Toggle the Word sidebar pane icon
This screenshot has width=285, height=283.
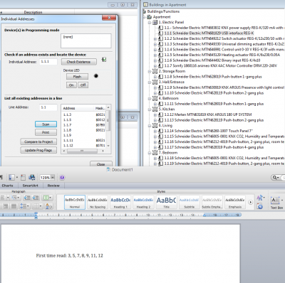(x=12, y=177)
